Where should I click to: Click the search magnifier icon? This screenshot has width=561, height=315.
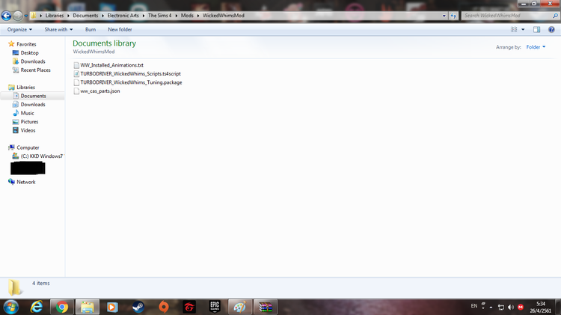pyautogui.click(x=555, y=16)
